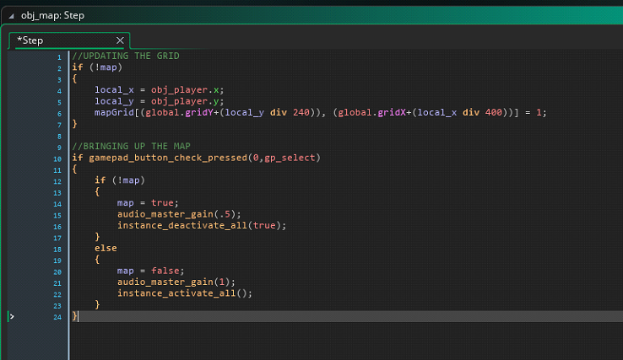The height and width of the screenshot is (360, 623).
Task: Collapse the obj_map: Step window triangle
Action: (12, 16)
